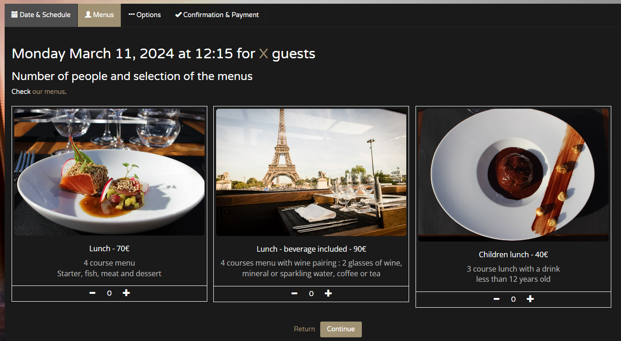Viewport: 621px width, 341px height.
Task: Remove one Lunch beverage included 90€ menu
Action: [294, 293]
